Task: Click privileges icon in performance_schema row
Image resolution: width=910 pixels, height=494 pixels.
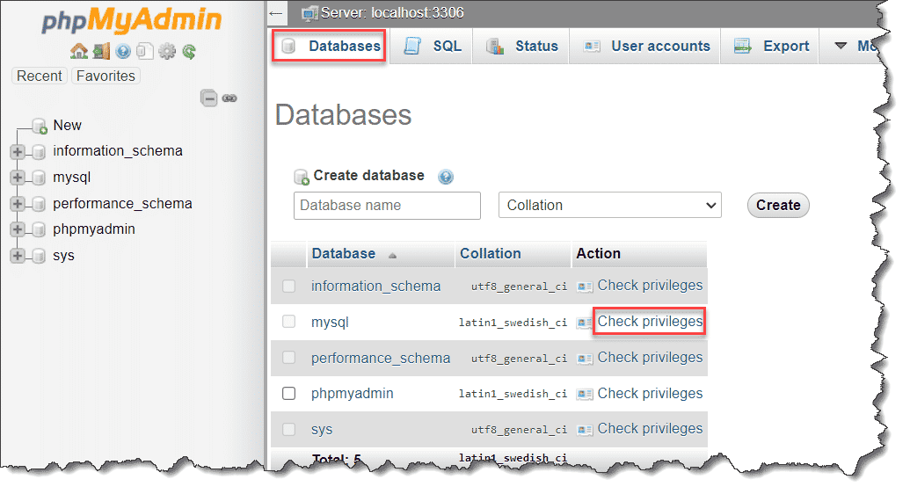Action: tap(585, 359)
